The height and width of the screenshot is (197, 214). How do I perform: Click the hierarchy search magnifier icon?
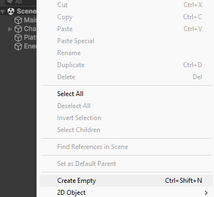coord(10,2)
